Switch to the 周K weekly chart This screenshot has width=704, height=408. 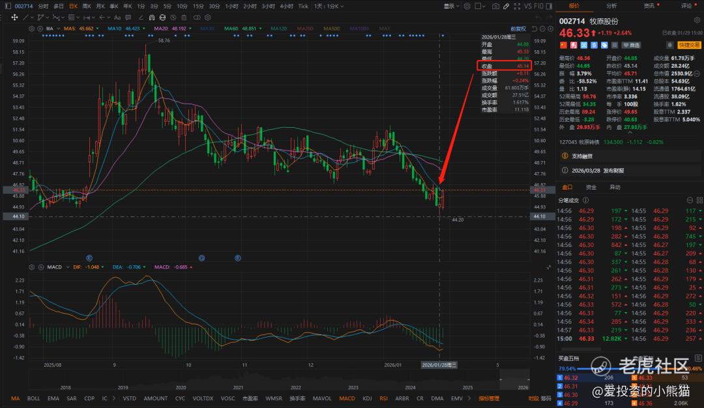click(87, 7)
